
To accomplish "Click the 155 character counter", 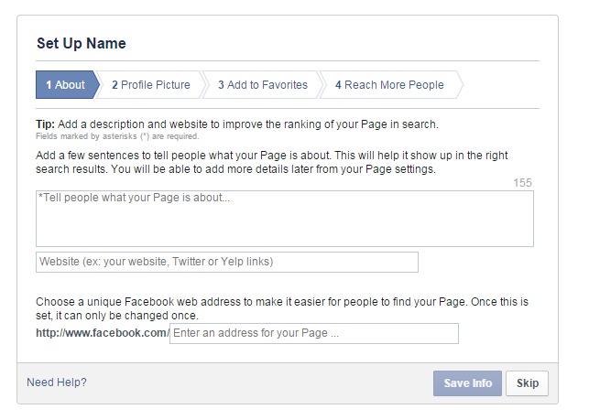I will point(522,183).
